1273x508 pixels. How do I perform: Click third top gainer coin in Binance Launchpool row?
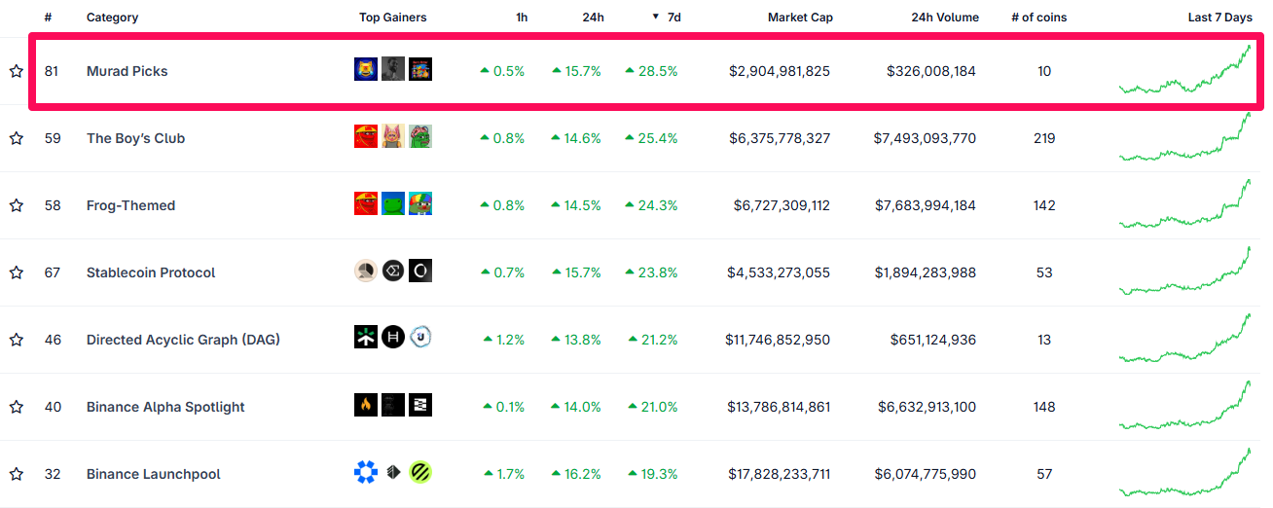click(x=420, y=473)
